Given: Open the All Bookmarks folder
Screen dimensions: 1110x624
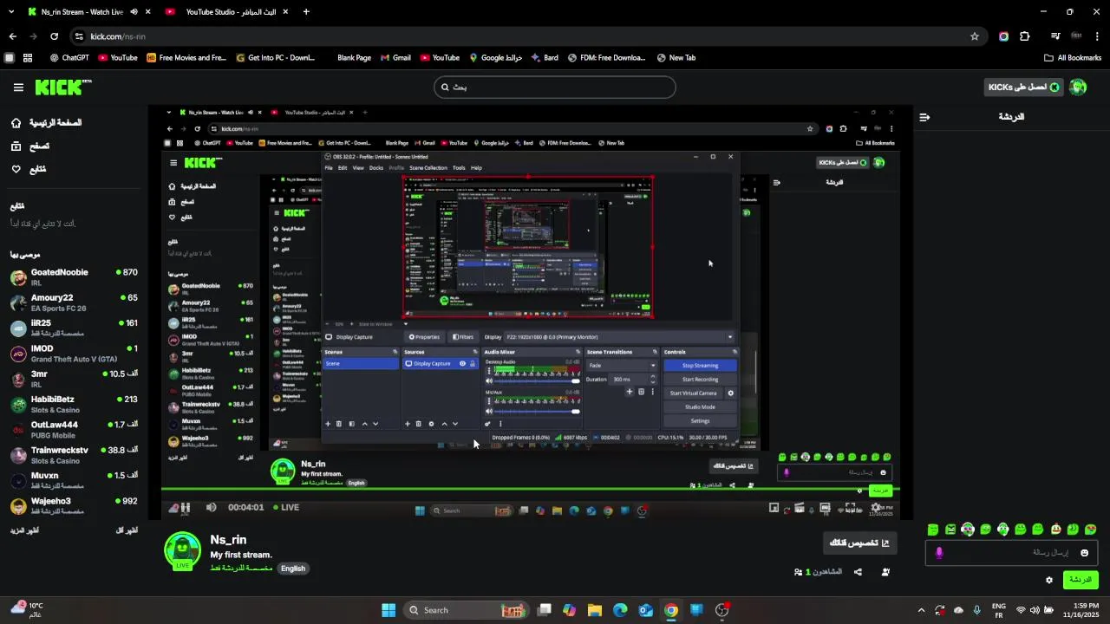Looking at the screenshot, I should pyautogui.click(x=1073, y=58).
